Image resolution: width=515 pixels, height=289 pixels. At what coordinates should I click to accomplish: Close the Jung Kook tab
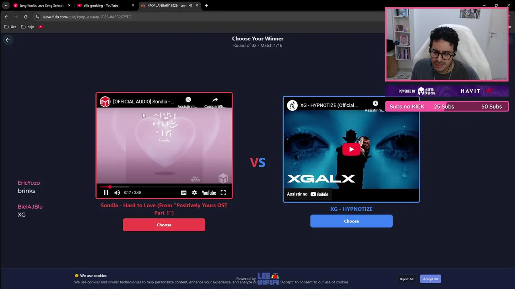pos(69,6)
